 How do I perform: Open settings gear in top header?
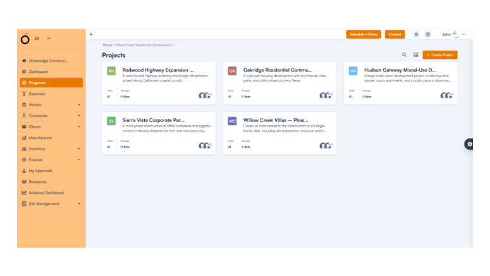click(416, 34)
